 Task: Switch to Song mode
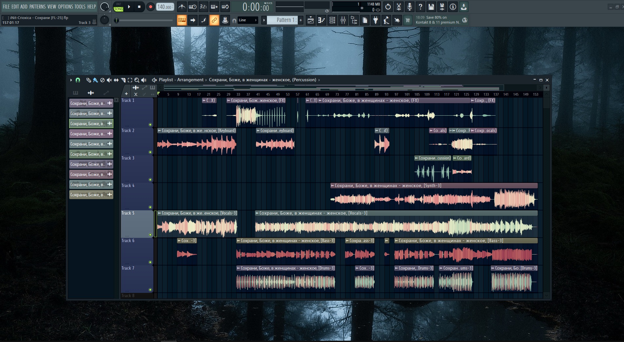point(118,9)
